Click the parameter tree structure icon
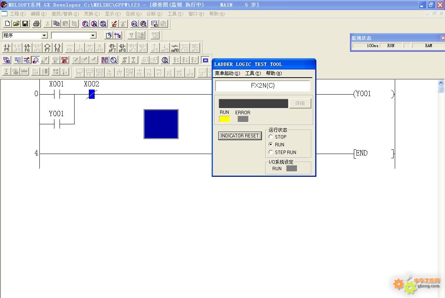This screenshot has width=445, height=298. [118, 36]
